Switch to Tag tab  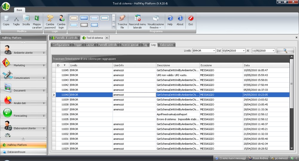(x=145, y=45)
